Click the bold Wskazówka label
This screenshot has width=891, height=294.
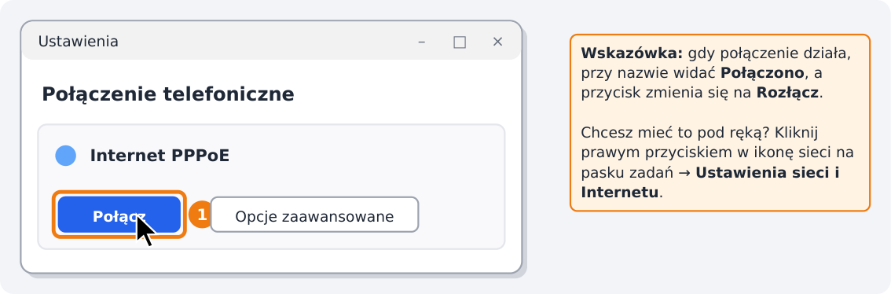click(x=632, y=54)
